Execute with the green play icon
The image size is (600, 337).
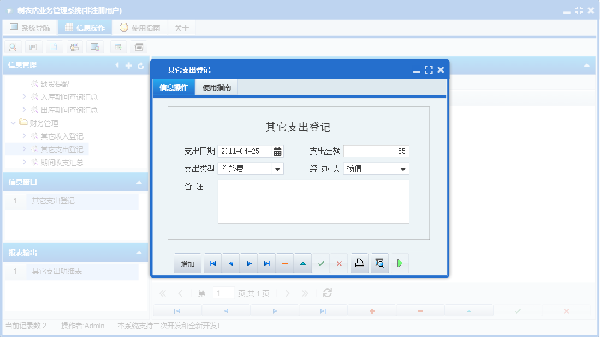click(x=399, y=263)
